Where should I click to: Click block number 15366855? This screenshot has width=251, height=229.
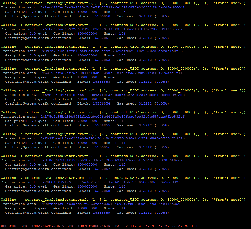click(x=102, y=126)
